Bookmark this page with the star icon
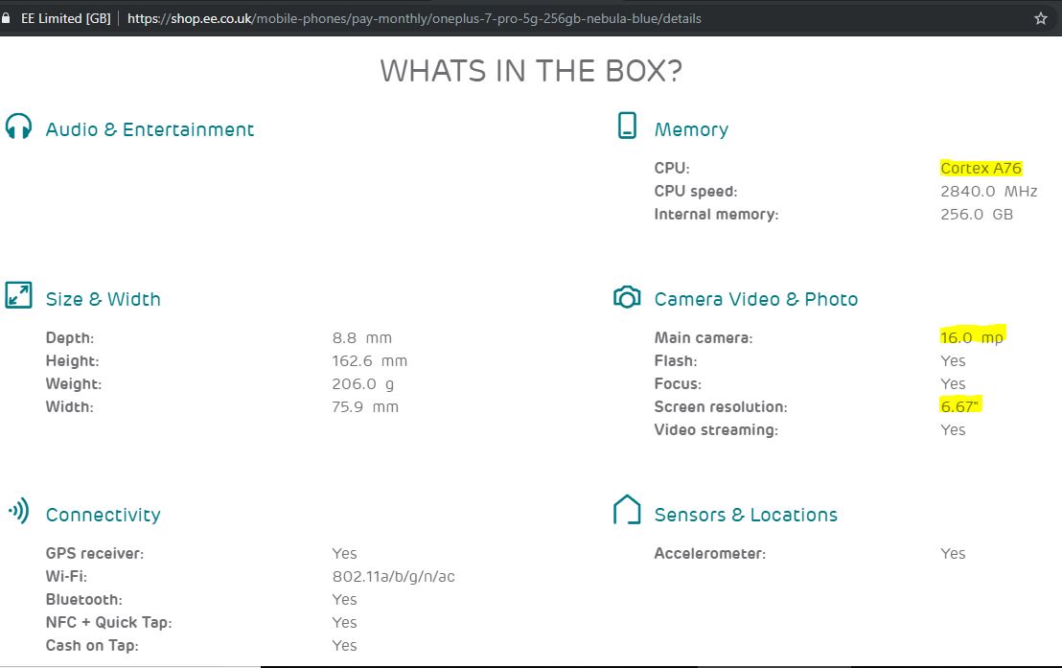The image size is (1062, 668). point(1041,18)
